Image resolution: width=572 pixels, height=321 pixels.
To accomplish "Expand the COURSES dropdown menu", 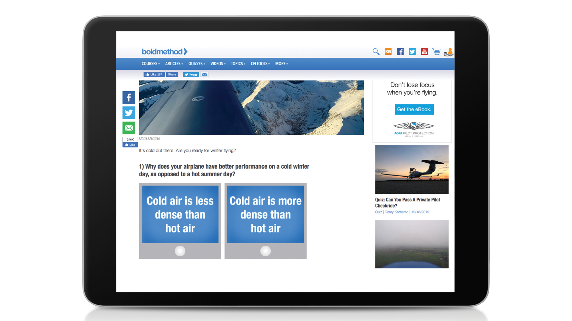I will (151, 64).
